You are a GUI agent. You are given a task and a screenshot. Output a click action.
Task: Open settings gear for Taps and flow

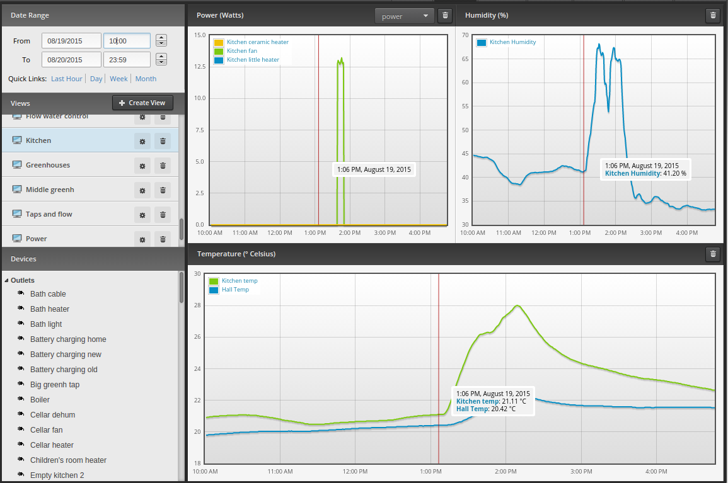(x=142, y=215)
